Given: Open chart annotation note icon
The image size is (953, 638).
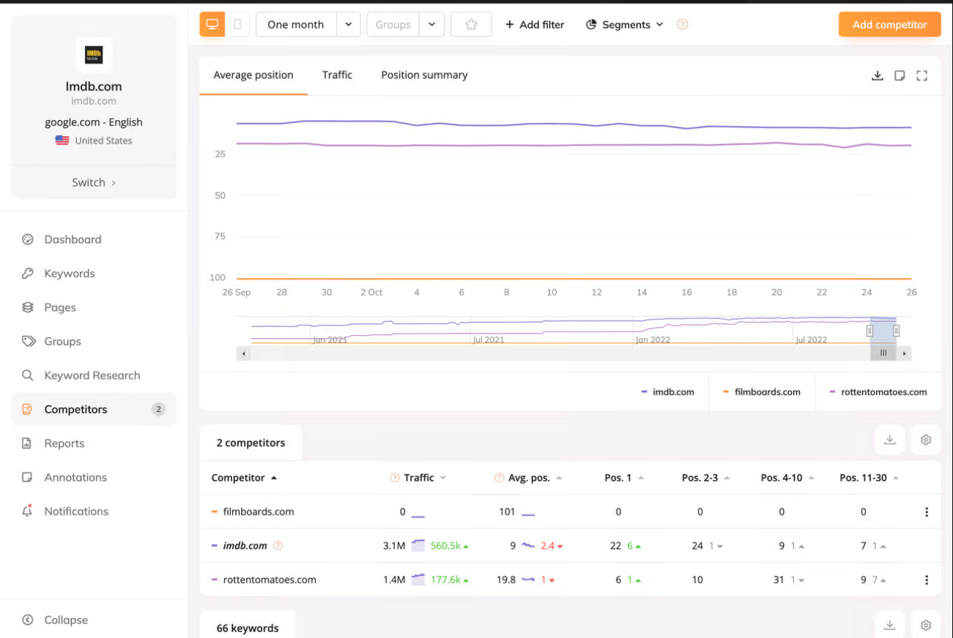Looking at the screenshot, I should coord(900,75).
